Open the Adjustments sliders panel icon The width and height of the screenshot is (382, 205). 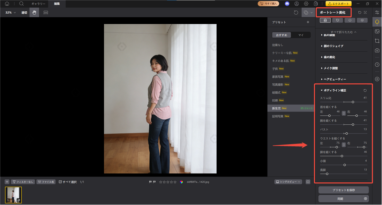coord(377,12)
